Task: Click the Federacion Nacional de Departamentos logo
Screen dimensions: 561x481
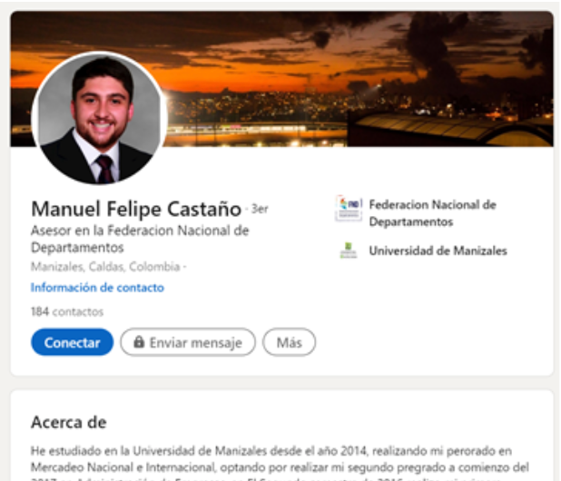Action: 349,209
